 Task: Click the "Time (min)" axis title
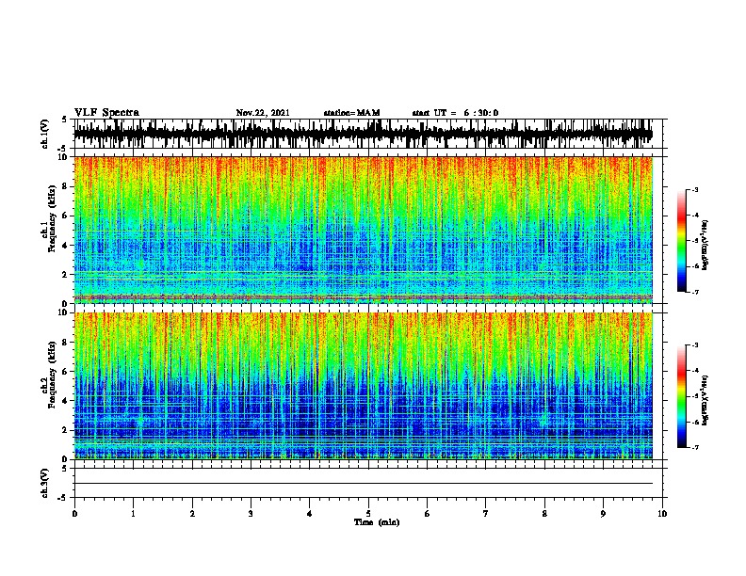pos(377,522)
